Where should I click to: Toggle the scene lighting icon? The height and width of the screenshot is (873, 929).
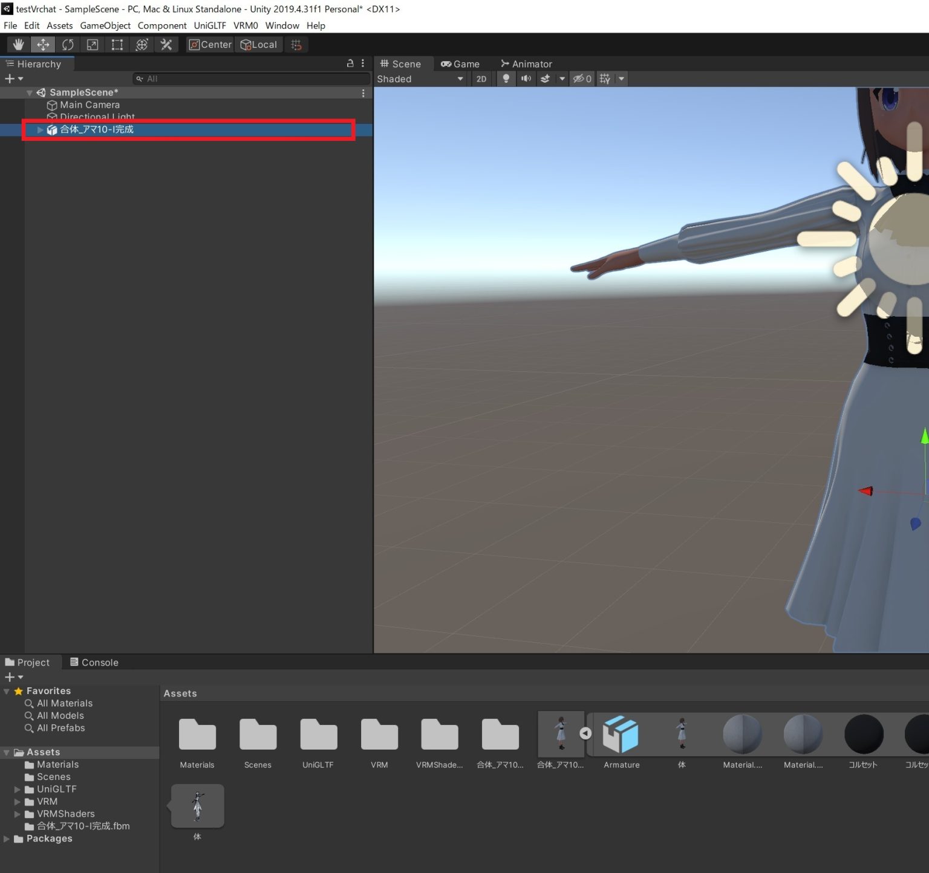(x=506, y=79)
